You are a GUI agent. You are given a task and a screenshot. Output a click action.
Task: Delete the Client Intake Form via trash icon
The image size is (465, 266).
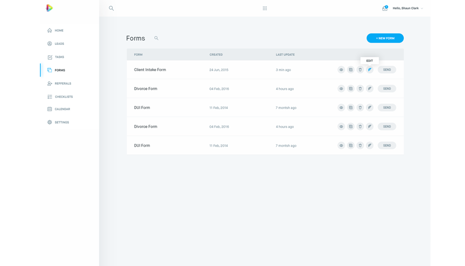360,70
